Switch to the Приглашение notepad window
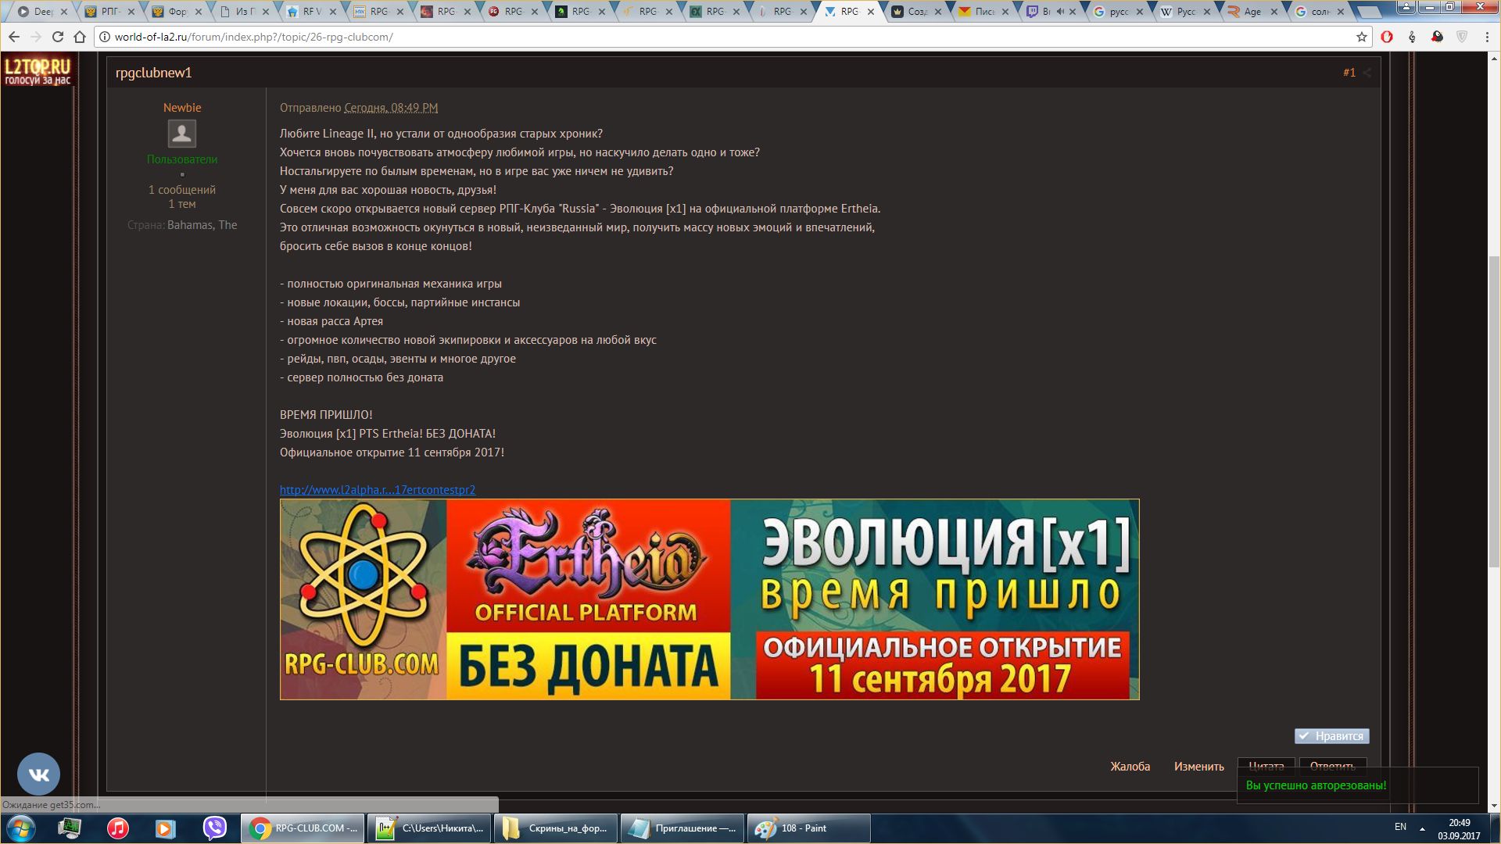Viewport: 1501px width, 844px height. 682,828
